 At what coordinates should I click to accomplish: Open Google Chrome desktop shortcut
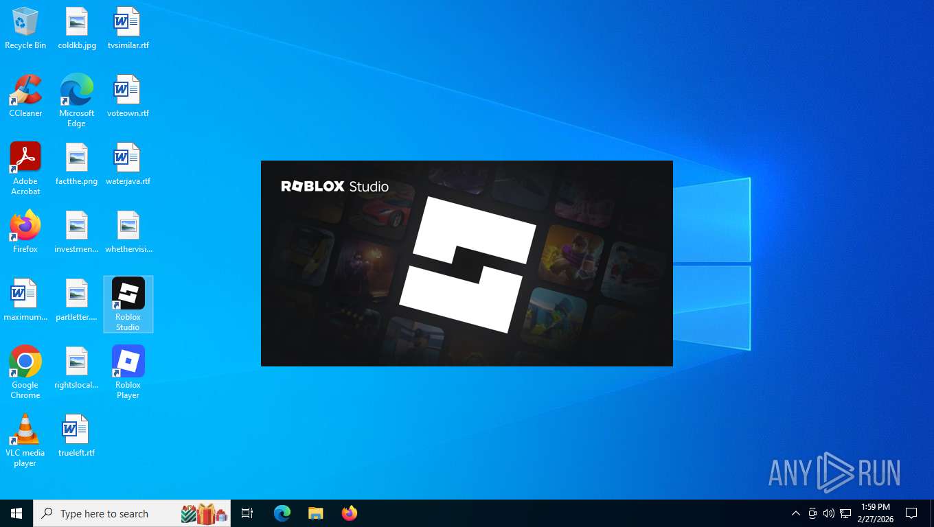[25, 372]
